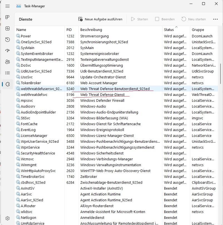The height and width of the screenshot is (225, 223).
Task: Click description Übermittlungsoptimierung
Action: tap(101, 66)
